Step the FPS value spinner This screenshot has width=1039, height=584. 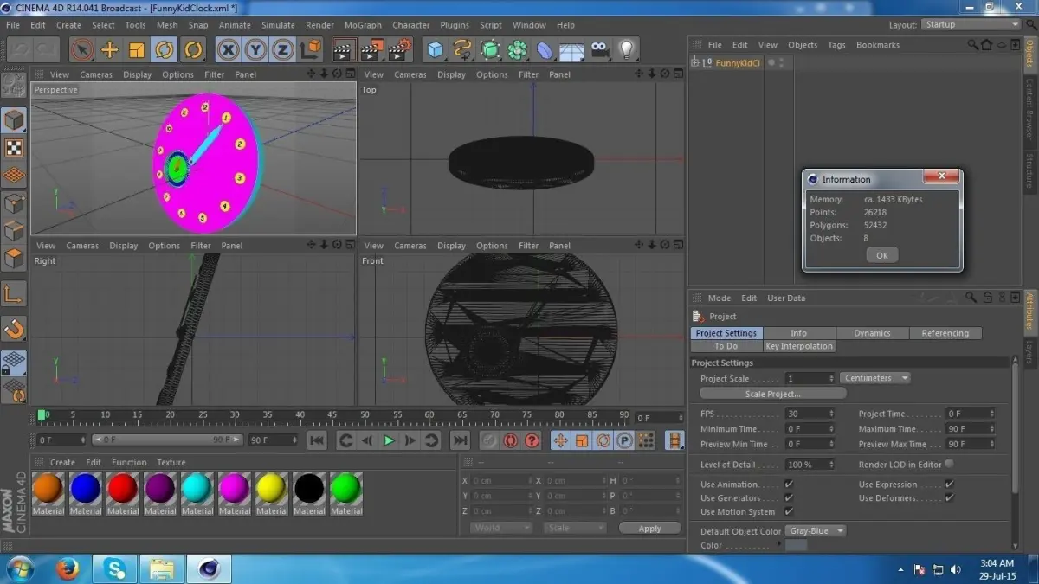(832, 414)
